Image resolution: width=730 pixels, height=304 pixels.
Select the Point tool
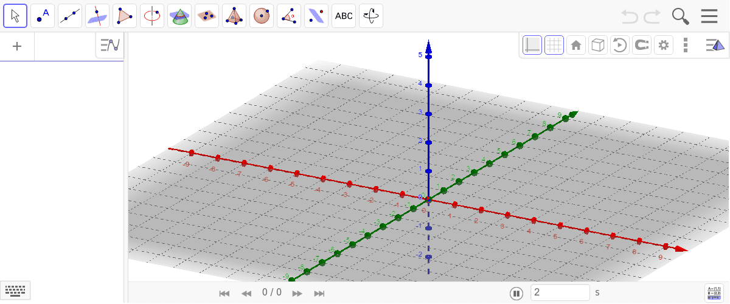pos(43,16)
